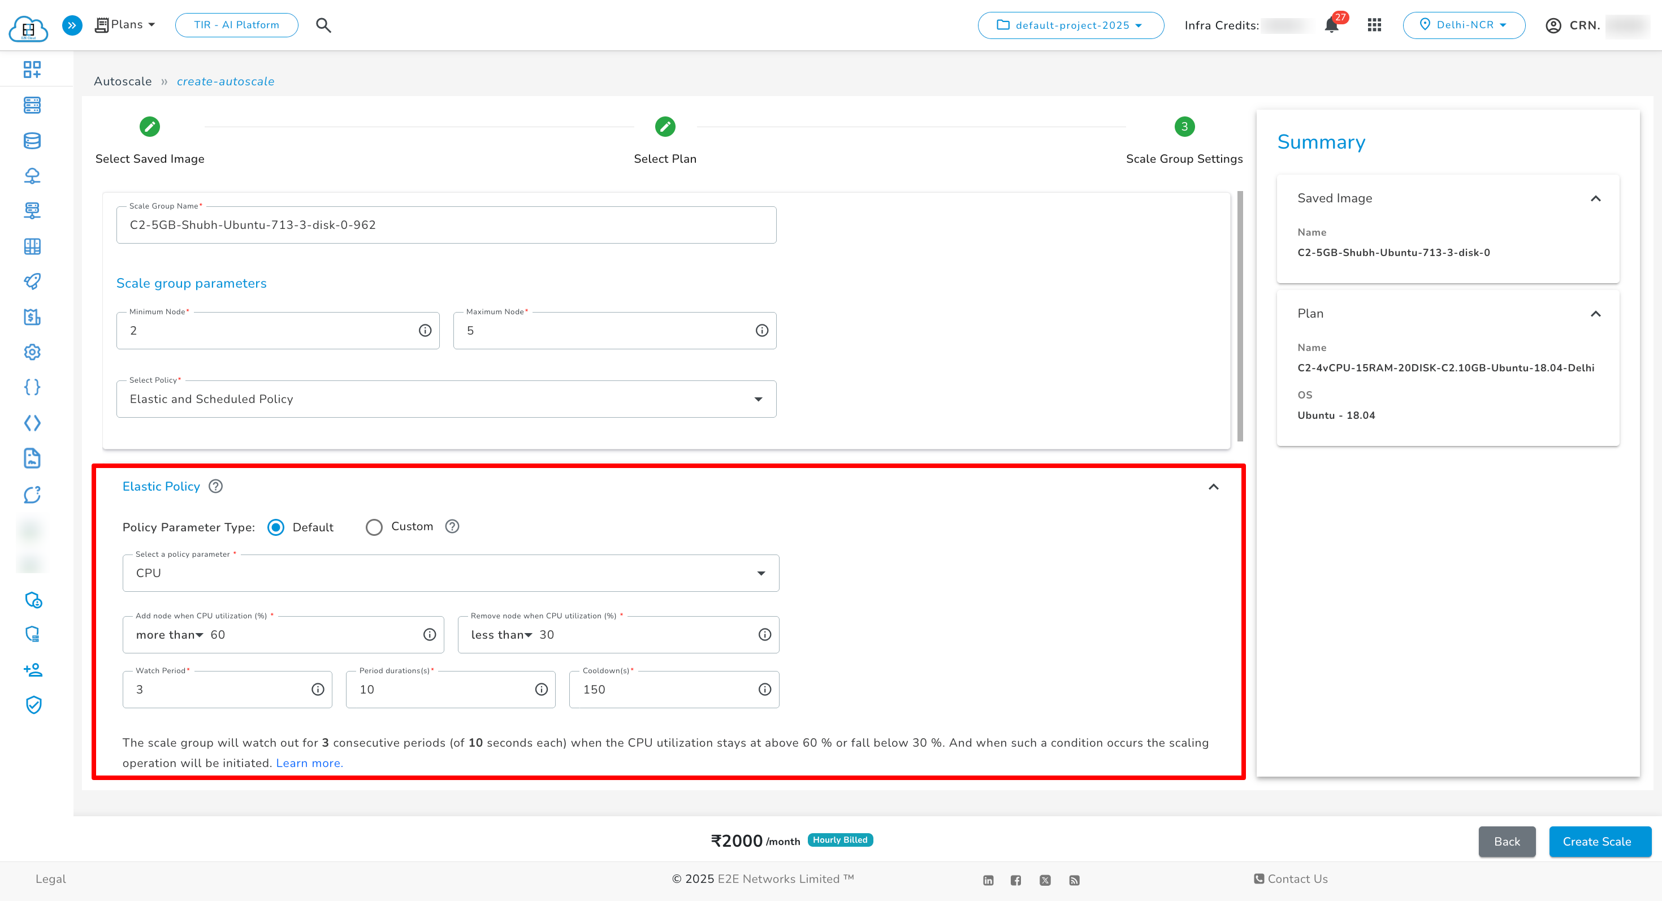1662x901 pixels.
Task: Open the settings gear icon in sidebar
Action: point(32,352)
